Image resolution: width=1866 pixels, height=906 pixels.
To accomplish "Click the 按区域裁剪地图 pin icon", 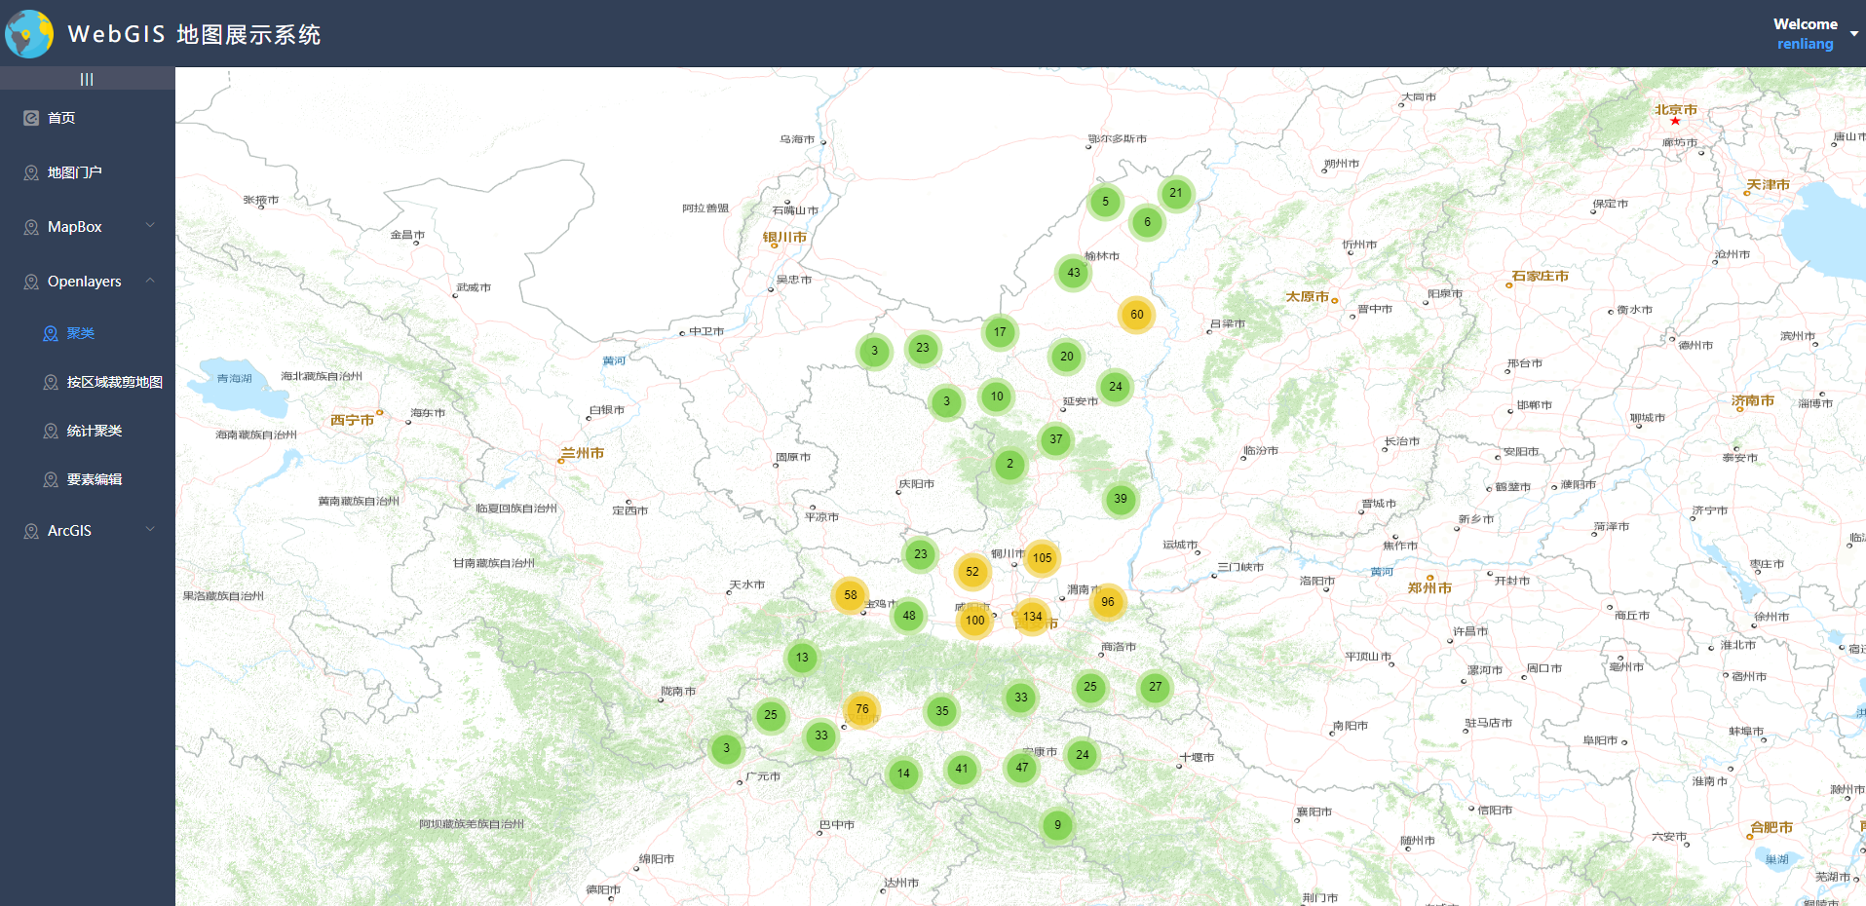I will pyautogui.click(x=51, y=382).
